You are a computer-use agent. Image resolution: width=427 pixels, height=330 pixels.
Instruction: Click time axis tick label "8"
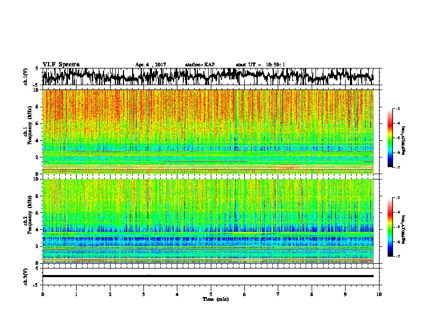312,294
